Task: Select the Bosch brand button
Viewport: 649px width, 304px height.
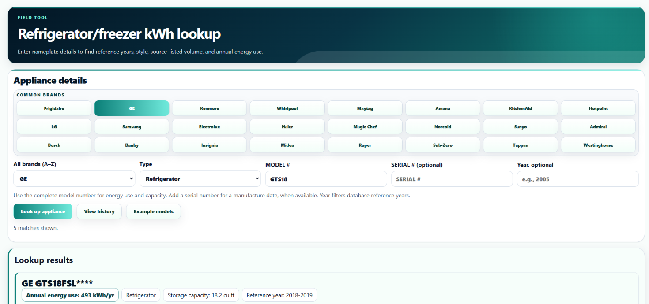Action: point(54,145)
